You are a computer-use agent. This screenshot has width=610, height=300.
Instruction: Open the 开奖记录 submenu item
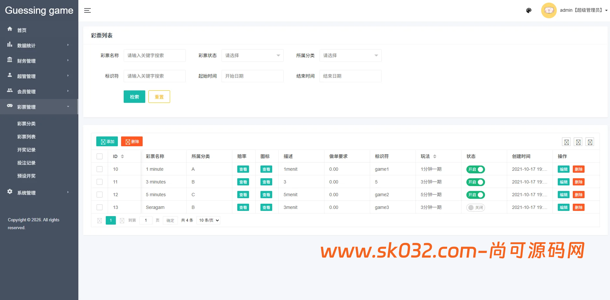point(26,150)
